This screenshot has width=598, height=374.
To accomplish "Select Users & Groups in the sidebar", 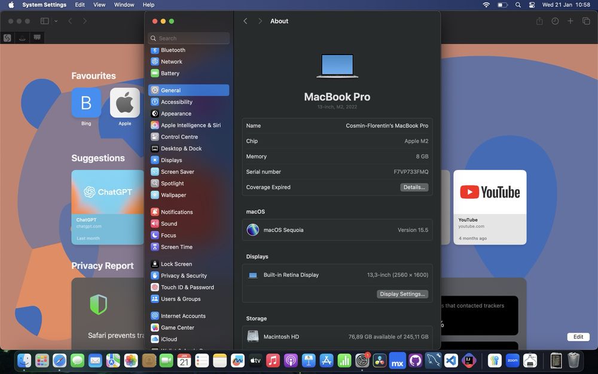I will 188,299.
